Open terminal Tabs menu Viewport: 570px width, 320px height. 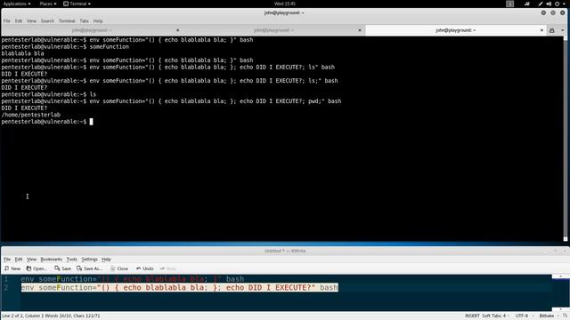84,21
